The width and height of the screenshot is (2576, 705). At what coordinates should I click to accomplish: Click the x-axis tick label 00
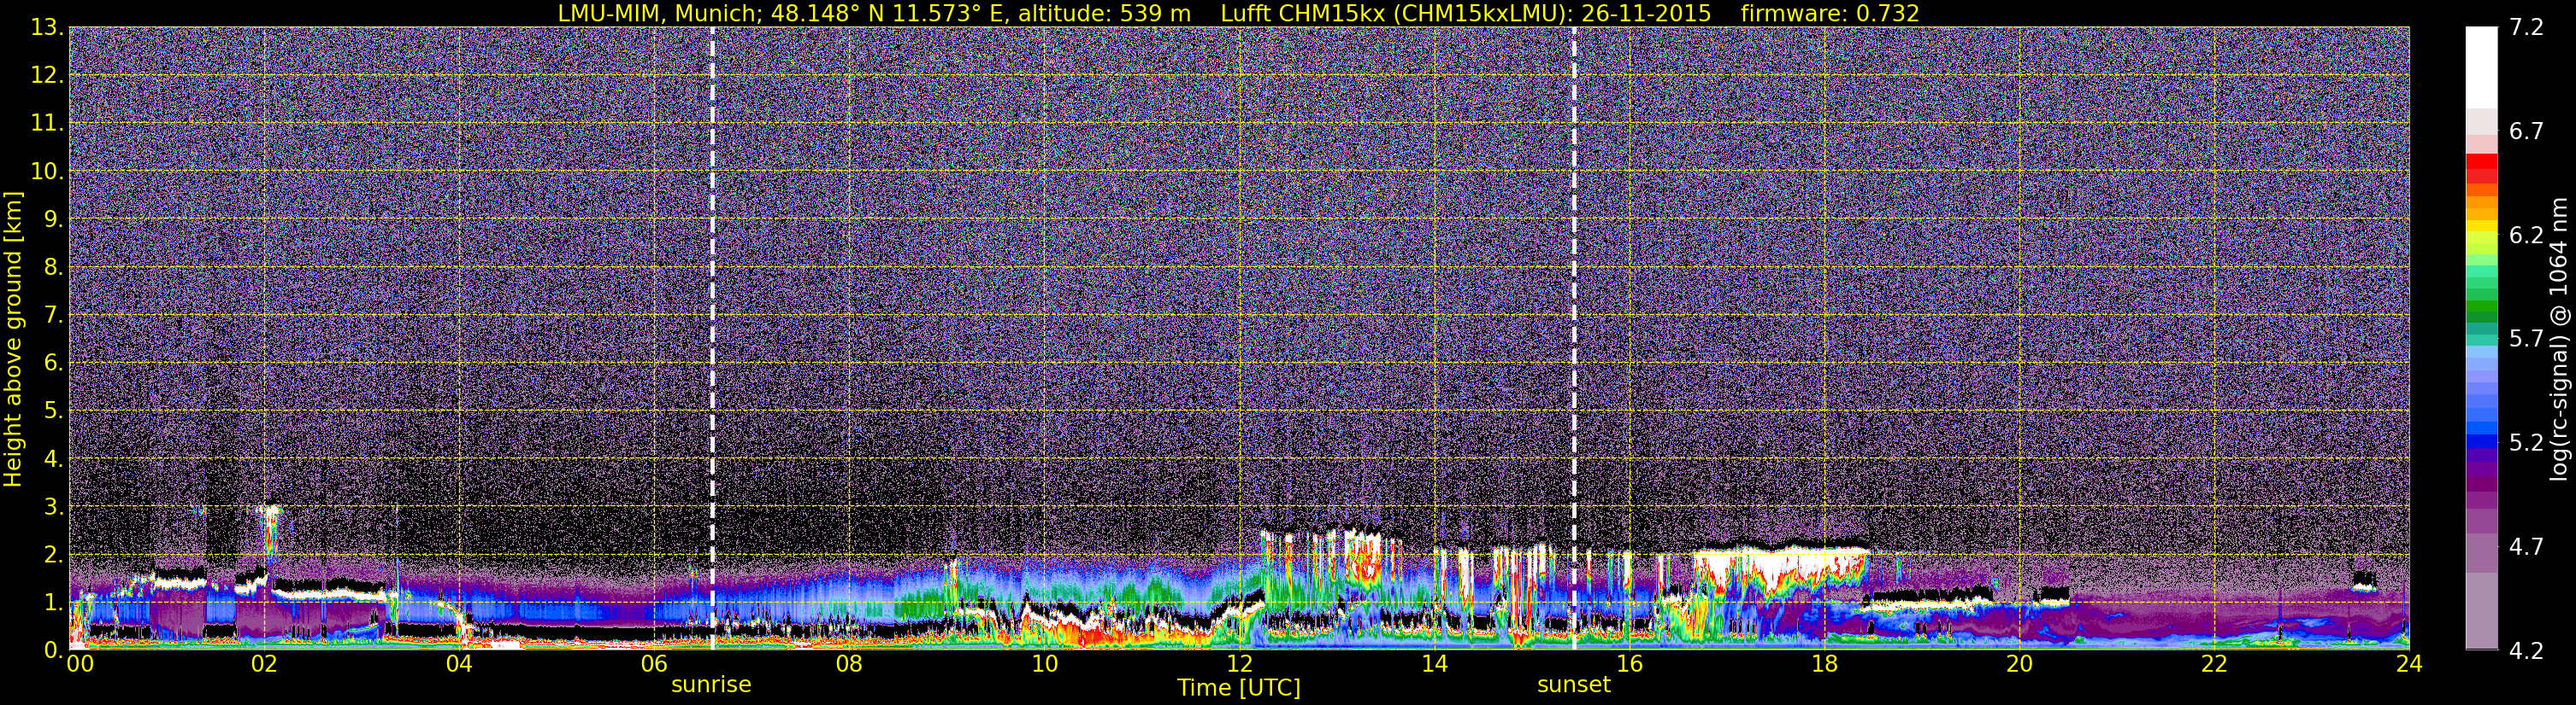tap(79, 665)
